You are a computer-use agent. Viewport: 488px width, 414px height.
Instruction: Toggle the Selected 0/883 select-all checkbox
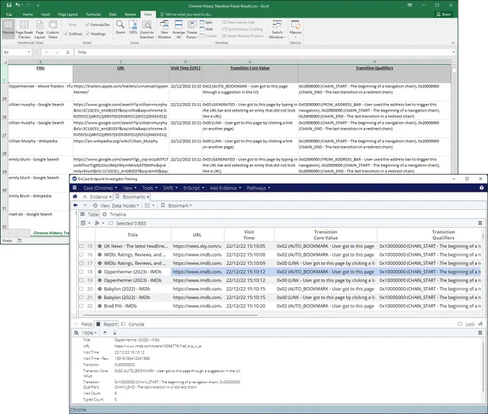pos(111,223)
